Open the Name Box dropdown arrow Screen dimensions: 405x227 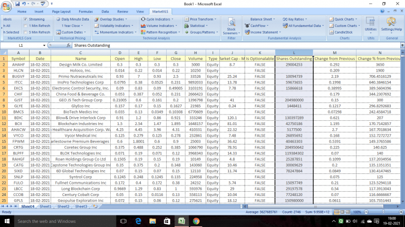tap(44, 45)
